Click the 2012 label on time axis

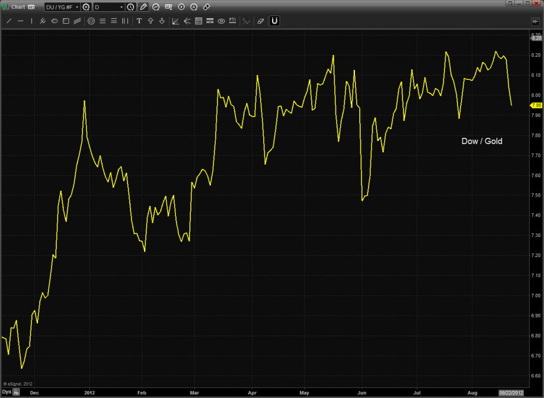pos(89,393)
